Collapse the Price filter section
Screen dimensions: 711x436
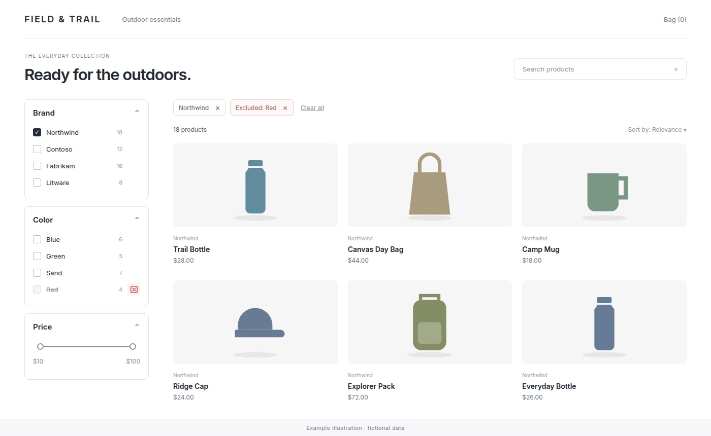click(137, 326)
